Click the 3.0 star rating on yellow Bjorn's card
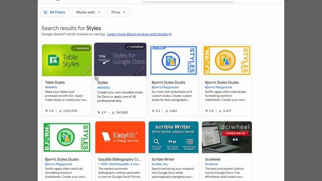Image resolution: width=322 pixels, height=181 pixels. click(x=209, y=111)
